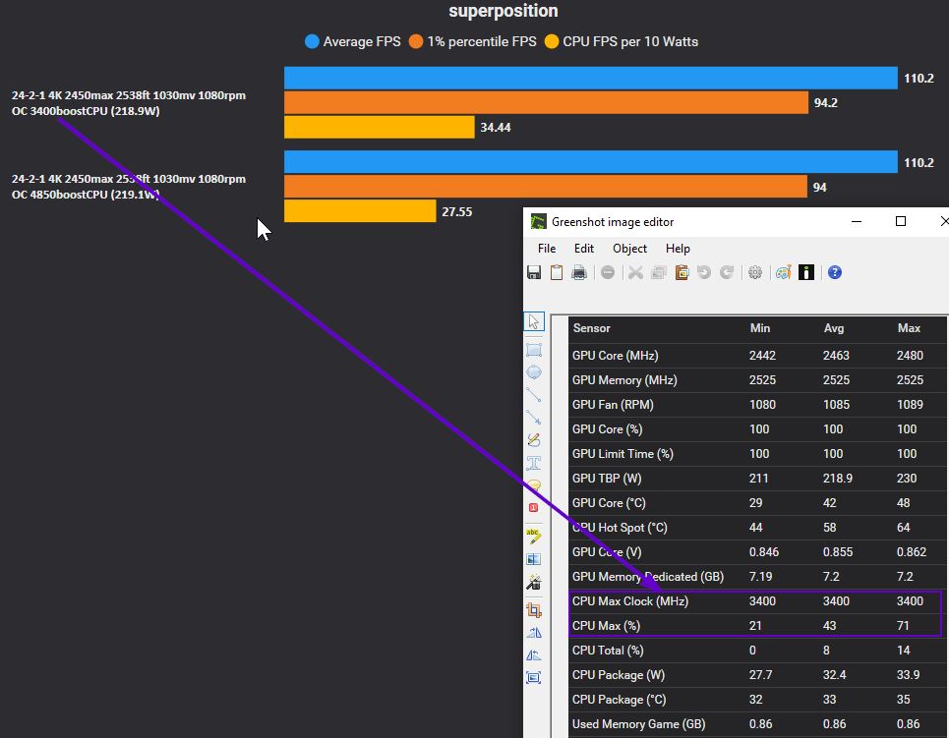Click the Cut scissors icon
The image size is (949, 738).
[x=635, y=273]
